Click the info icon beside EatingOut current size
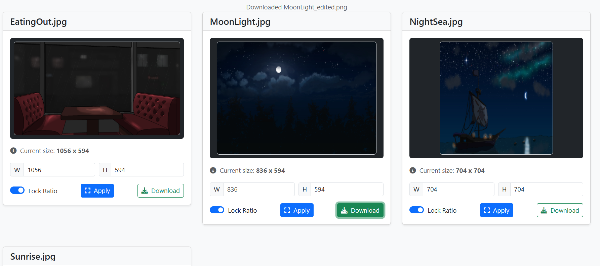The width and height of the screenshot is (600, 266). 13,151
